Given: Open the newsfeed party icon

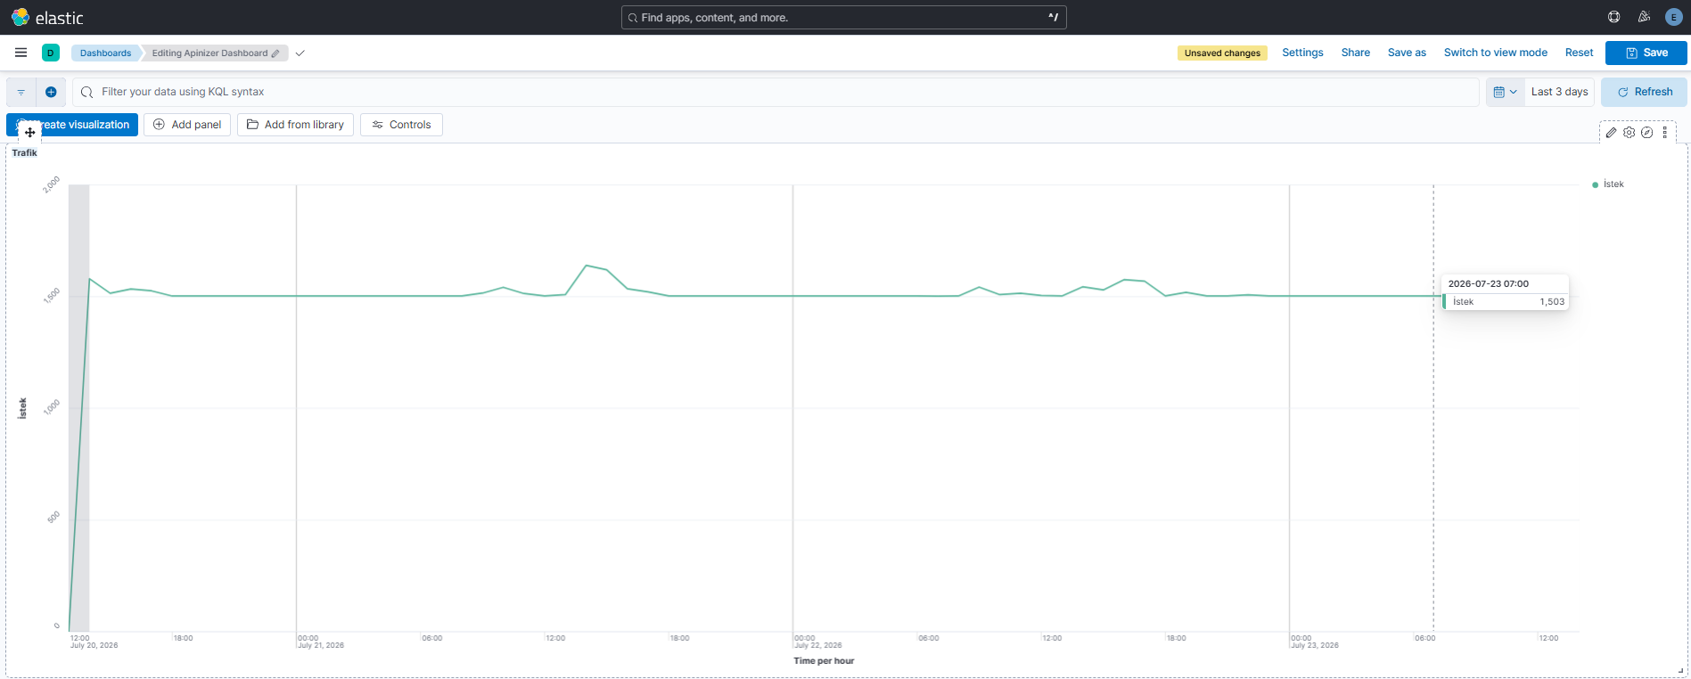Looking at the screenshot, I should [1644, 17].
